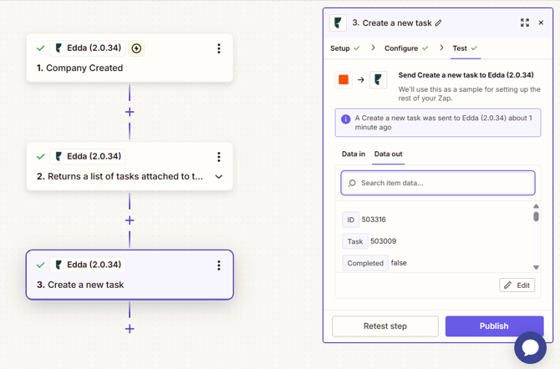The height and width of the screenshot is (369, 560).
Task: Select the Data in tab
Action: pyautogui.click(x=354, y=154)
